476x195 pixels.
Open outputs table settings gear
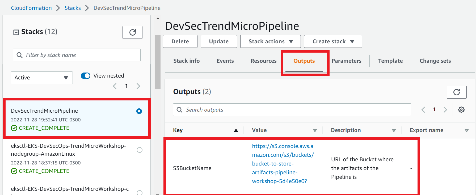point(461,110)
